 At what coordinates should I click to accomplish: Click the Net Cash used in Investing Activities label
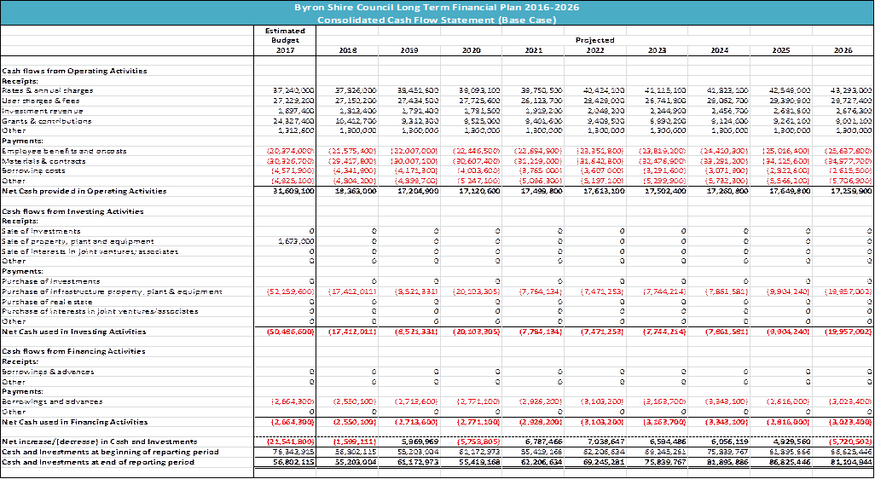tap(74, 332)
